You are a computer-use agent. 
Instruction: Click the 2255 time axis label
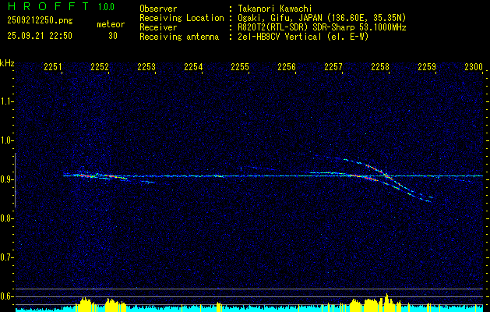click(240, 66)
